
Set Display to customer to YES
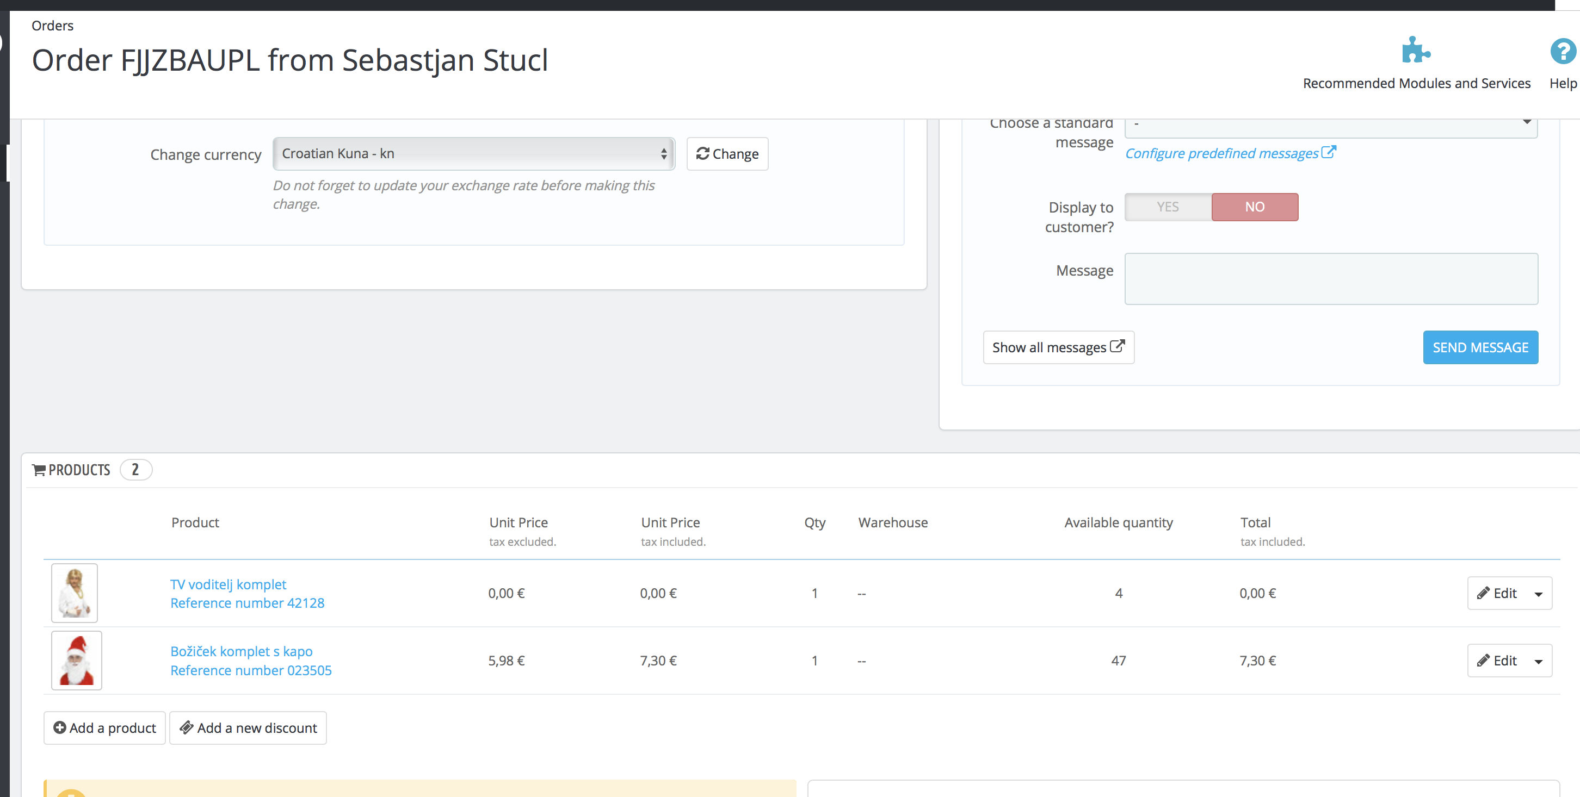click(1168, 207)
